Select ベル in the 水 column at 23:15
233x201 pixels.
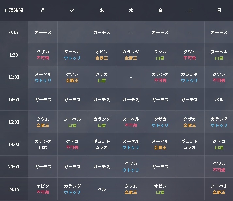101,189
